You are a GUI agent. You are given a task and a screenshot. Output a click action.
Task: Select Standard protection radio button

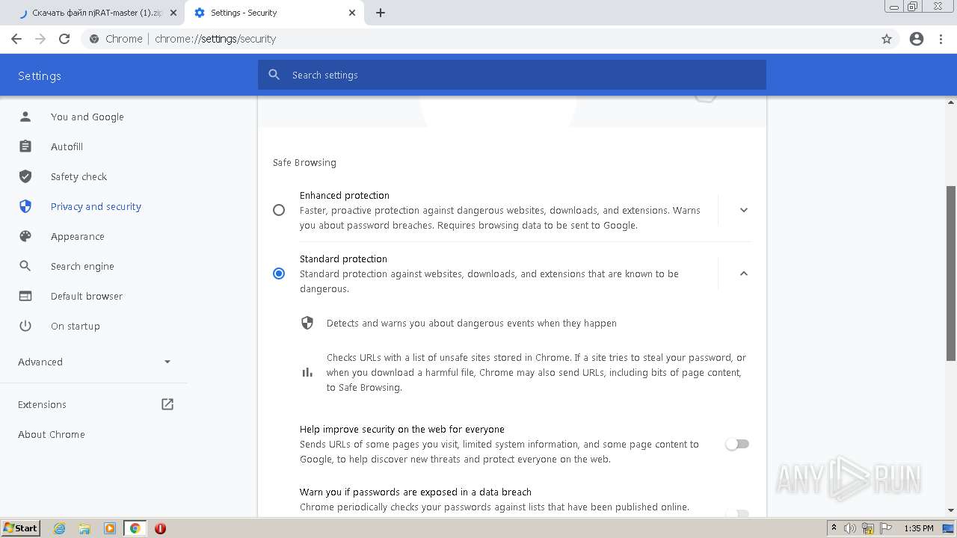tap(279, 273)
